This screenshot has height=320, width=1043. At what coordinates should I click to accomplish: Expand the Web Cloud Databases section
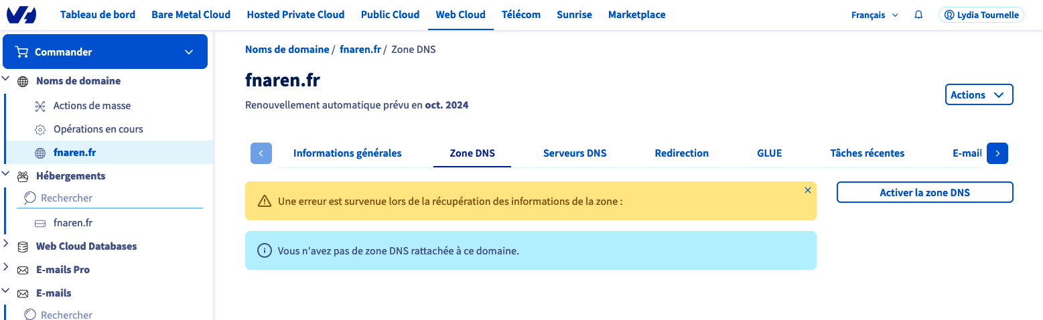(x=6, y=244)
